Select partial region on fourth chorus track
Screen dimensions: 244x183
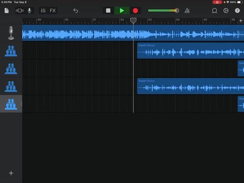pyautogui.click(x=241, y=104)
